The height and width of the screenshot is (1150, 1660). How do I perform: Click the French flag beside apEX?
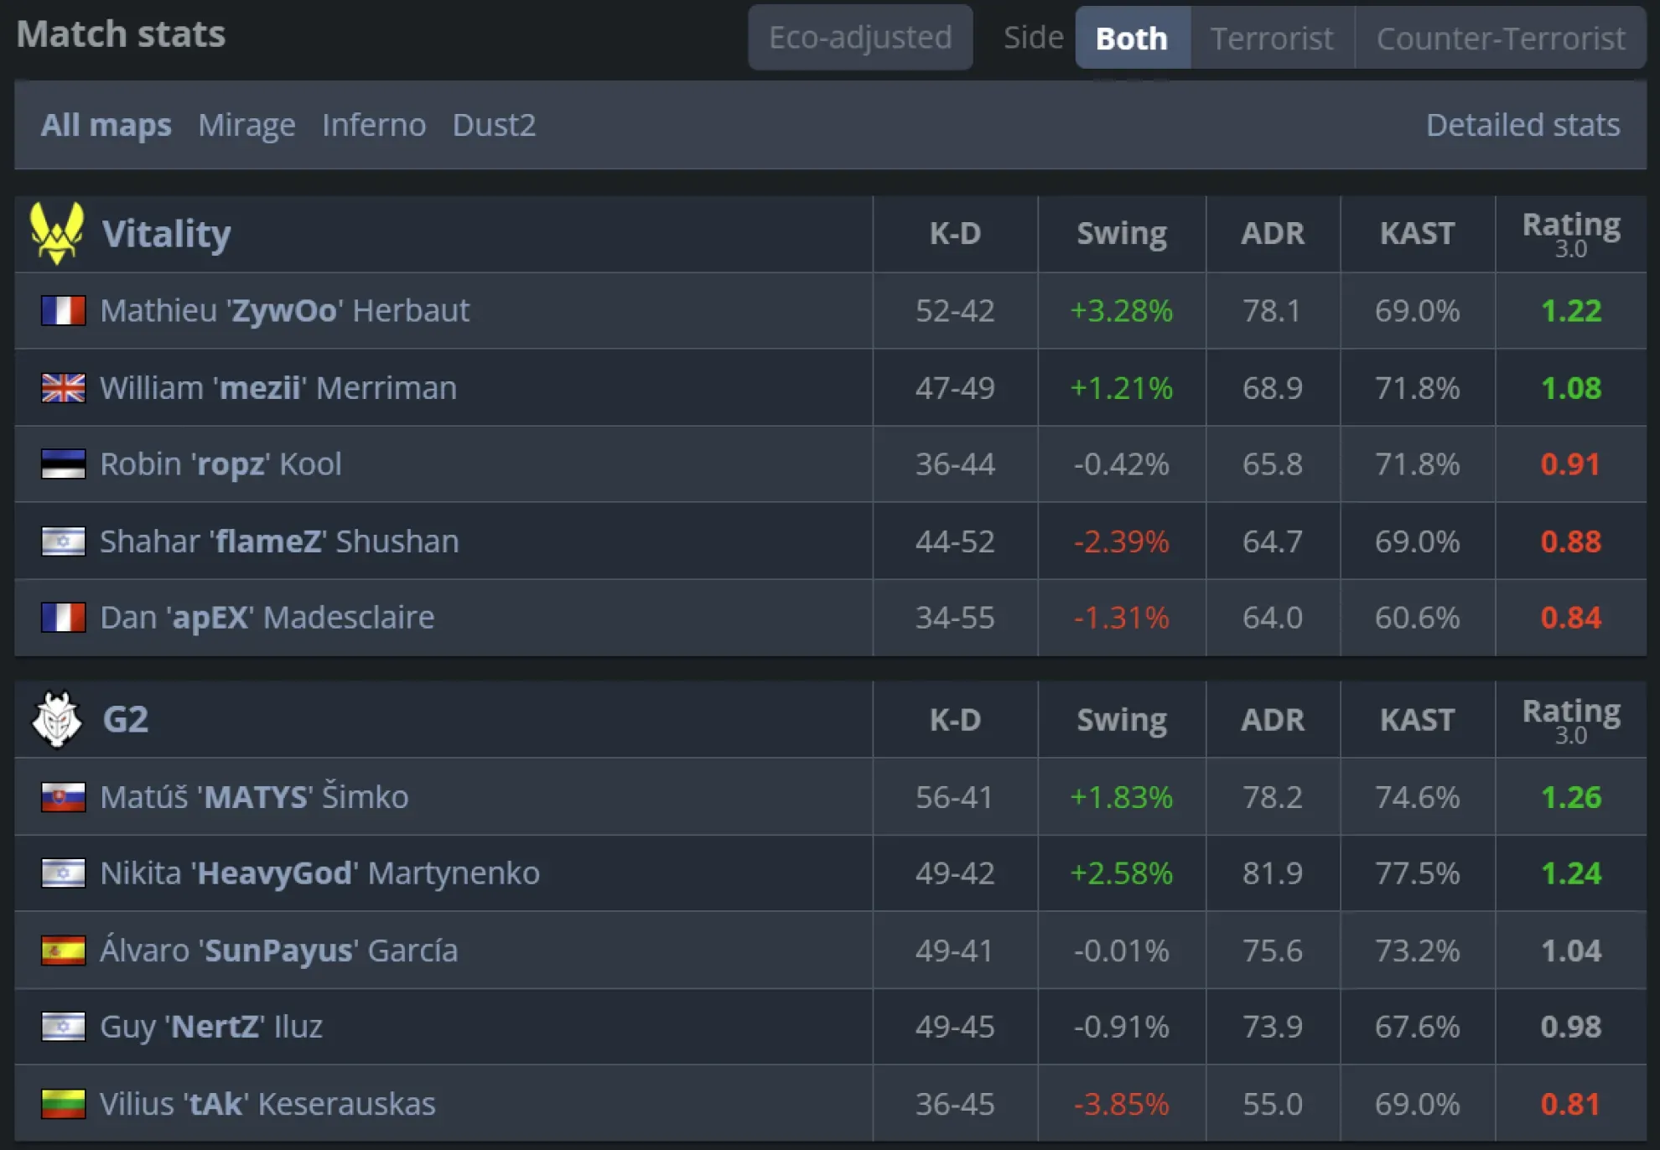[64, 618]
